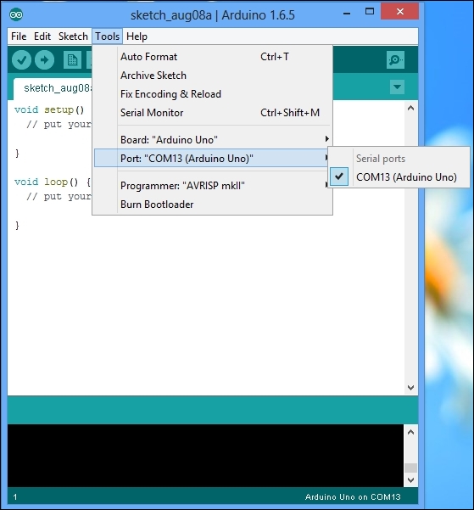Image resolution: width=474 pixels, height=510 pixels.
Task: Expand the Programmer: "AVRISP mkII" submenu
Action: 212,185
